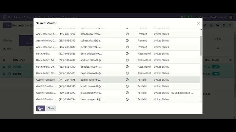The height and width of the screenshot is (132, 236).
Task: Open the My Company (San Francisco) switcher
Action: (211, 17)
